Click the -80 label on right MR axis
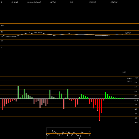This screenshot has width=139, height=139. tap(136, 118)
